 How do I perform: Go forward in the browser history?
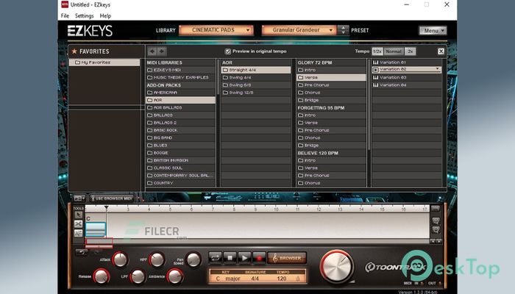tap(162, 51)
